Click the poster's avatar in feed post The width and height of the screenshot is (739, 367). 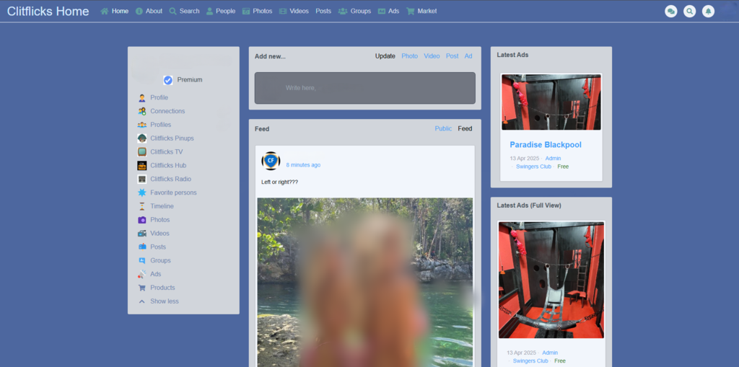tap(271, 161)
